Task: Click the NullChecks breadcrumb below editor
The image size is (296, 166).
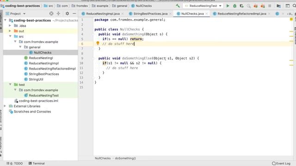Action: 103,158
